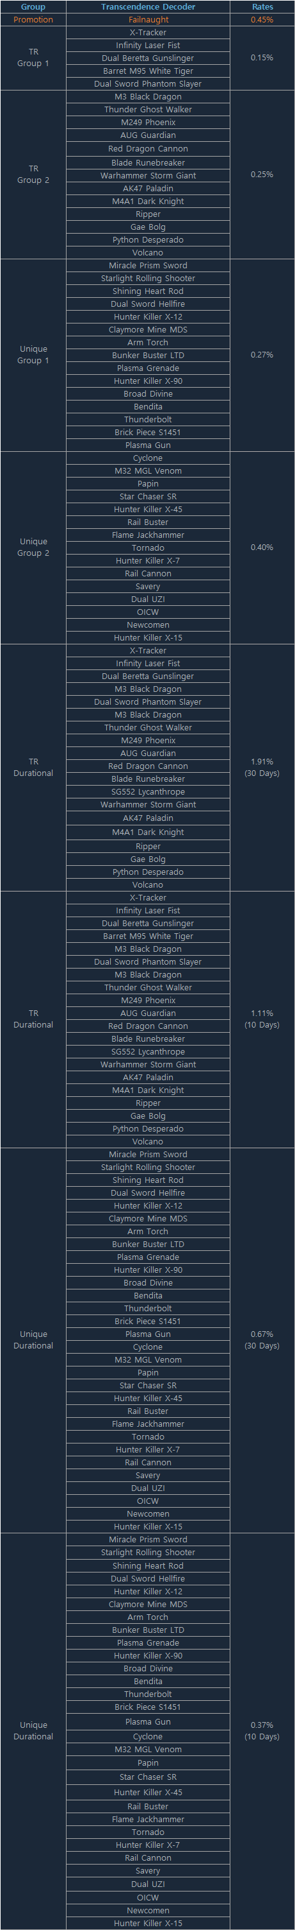The width and height of the screenshot is (295, 1930).
Task: Click the Unique Group 1 label
Action: point(33,354)
